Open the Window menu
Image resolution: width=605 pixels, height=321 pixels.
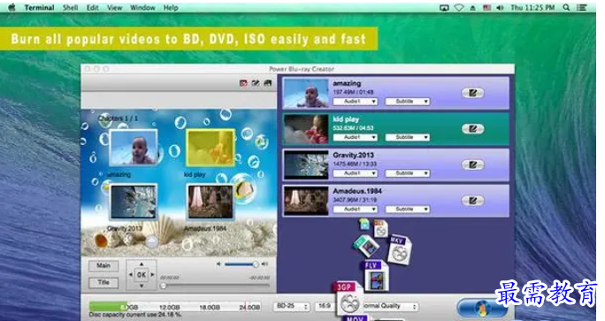pyautogui.click(x=142, y=7)
